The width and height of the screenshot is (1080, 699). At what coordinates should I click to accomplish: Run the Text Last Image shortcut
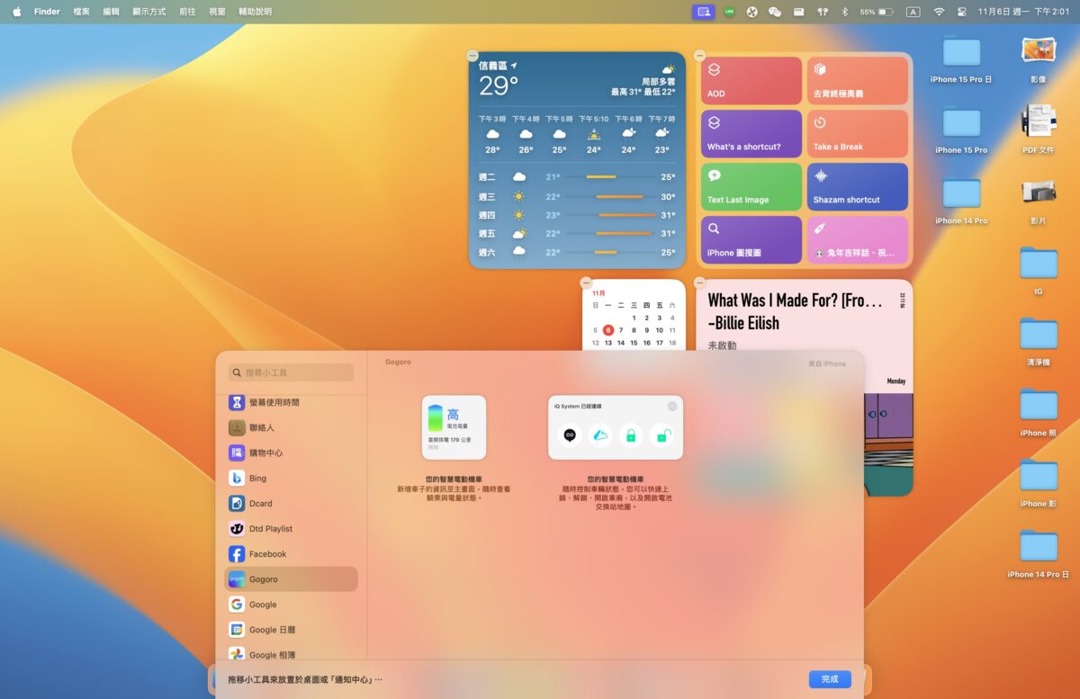coord(751,187)
